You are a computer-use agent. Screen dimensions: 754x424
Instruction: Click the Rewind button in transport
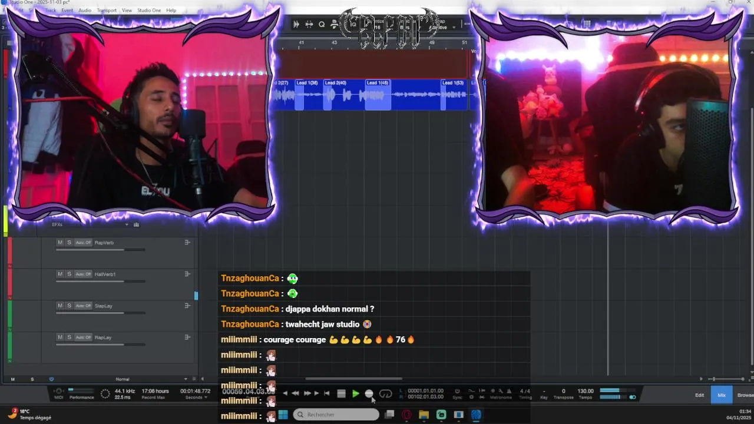coord(295,393)
